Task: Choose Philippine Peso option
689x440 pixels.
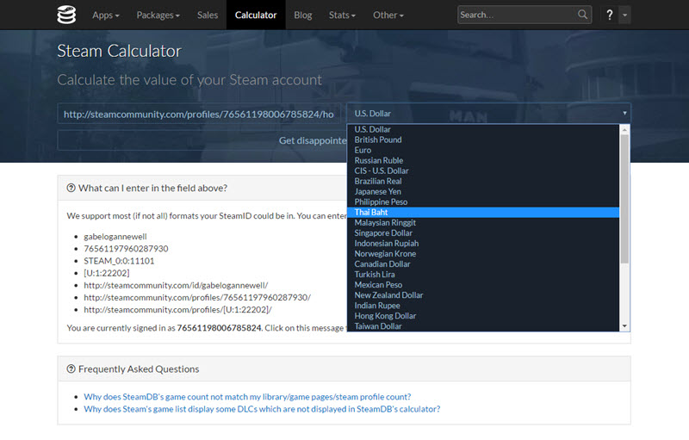Action: [x=483, y=202]
